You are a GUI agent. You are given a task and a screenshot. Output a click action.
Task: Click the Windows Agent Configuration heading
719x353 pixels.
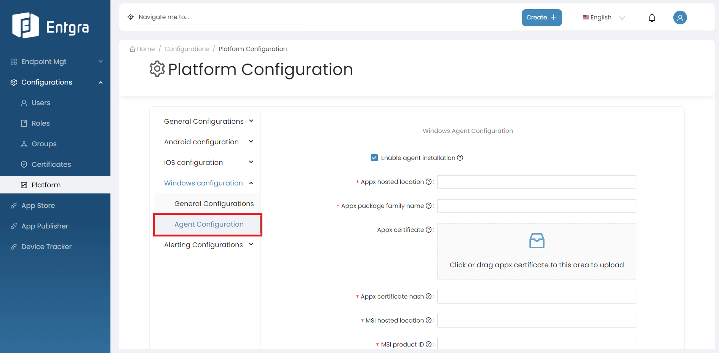click(468, 131)
